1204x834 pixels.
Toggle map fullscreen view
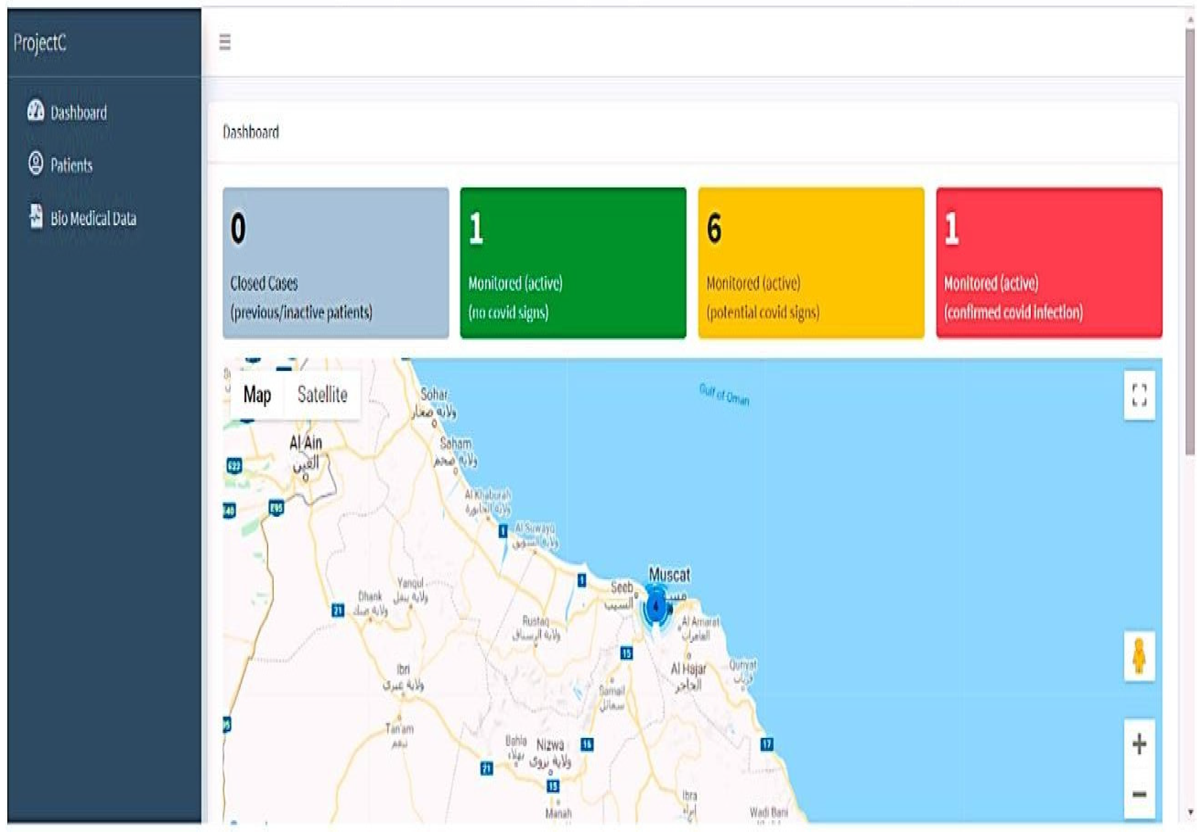point(1139,394)
